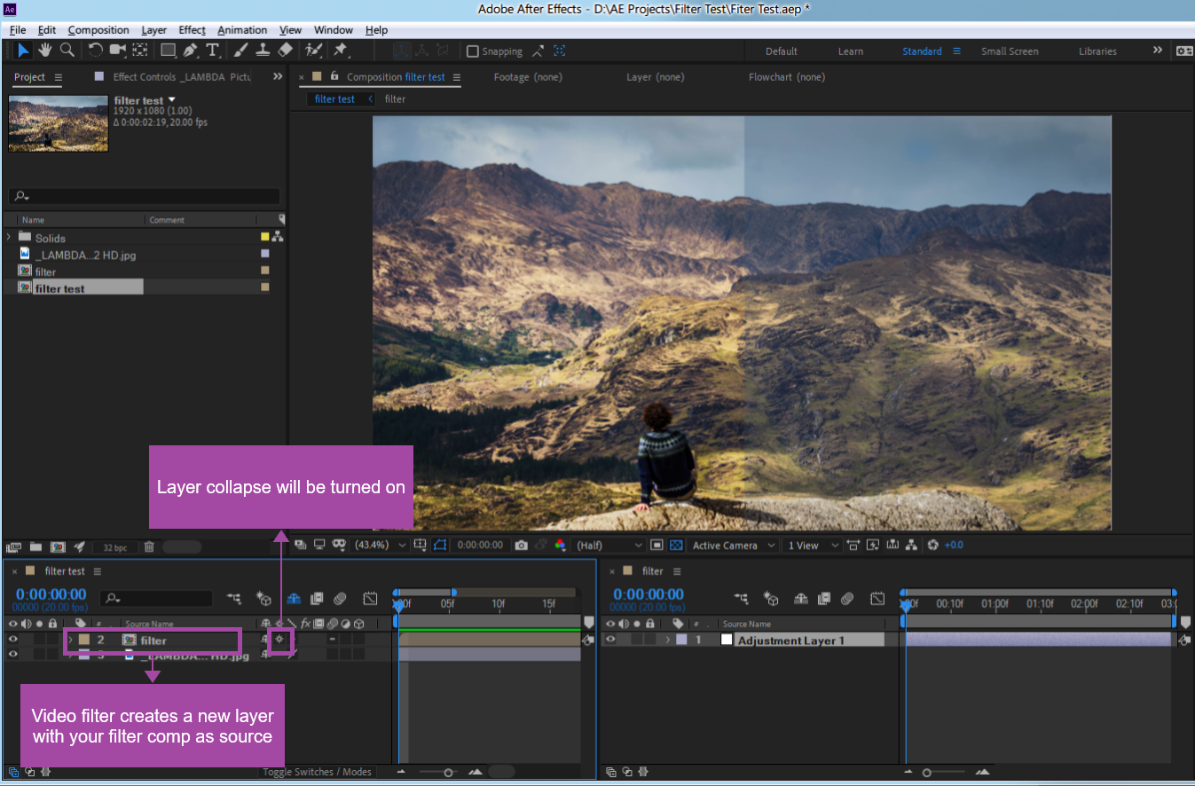The height and width of the screenshot is (786, 1195).
Task: Select the Hand tool
Action: [x=44, y=51]
